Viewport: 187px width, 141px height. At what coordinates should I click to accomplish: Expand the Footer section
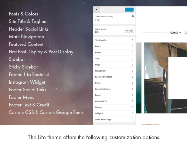114,95
